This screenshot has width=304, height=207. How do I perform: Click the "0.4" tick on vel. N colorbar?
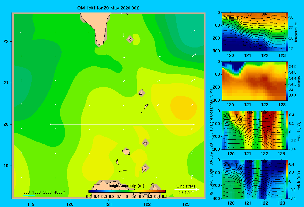(x=292, y=115)
